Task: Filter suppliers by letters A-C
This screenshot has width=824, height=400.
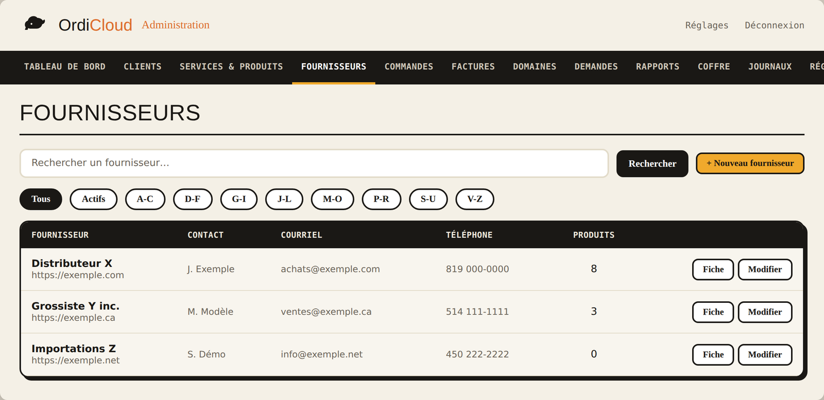Action: tap(145, 199)
